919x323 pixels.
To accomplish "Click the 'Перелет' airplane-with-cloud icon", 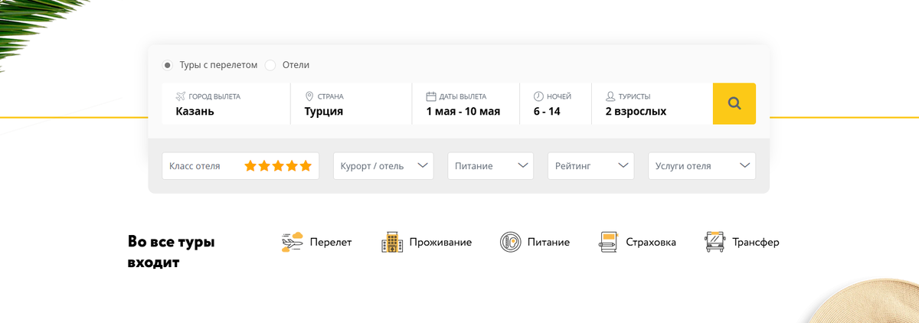I will [x=293, y=242].
